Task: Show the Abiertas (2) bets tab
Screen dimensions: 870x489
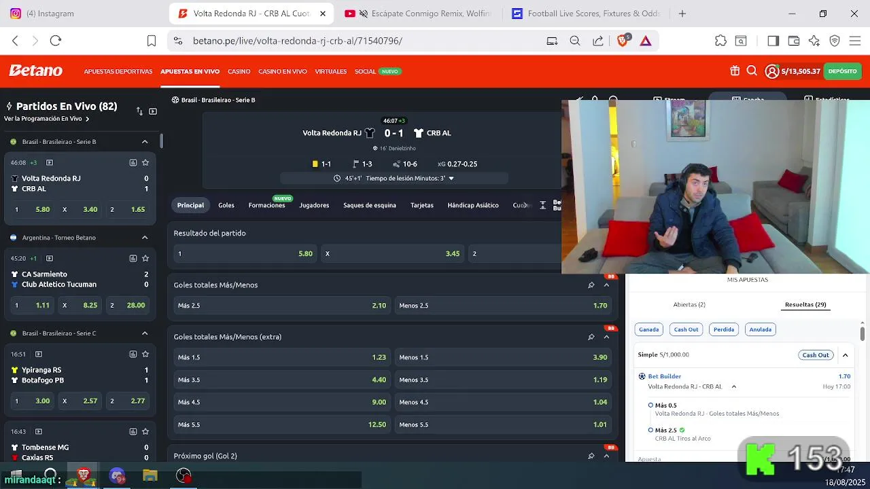Action: click(x=689, y=304)
